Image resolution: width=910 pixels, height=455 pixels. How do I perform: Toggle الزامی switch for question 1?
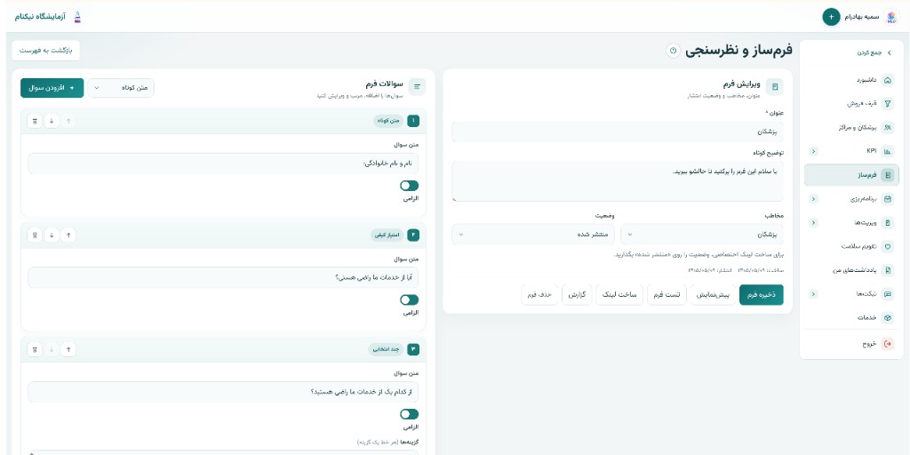coord(409,186)
